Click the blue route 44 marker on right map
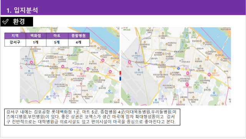246x139 pixels. [x=178, y=68]
